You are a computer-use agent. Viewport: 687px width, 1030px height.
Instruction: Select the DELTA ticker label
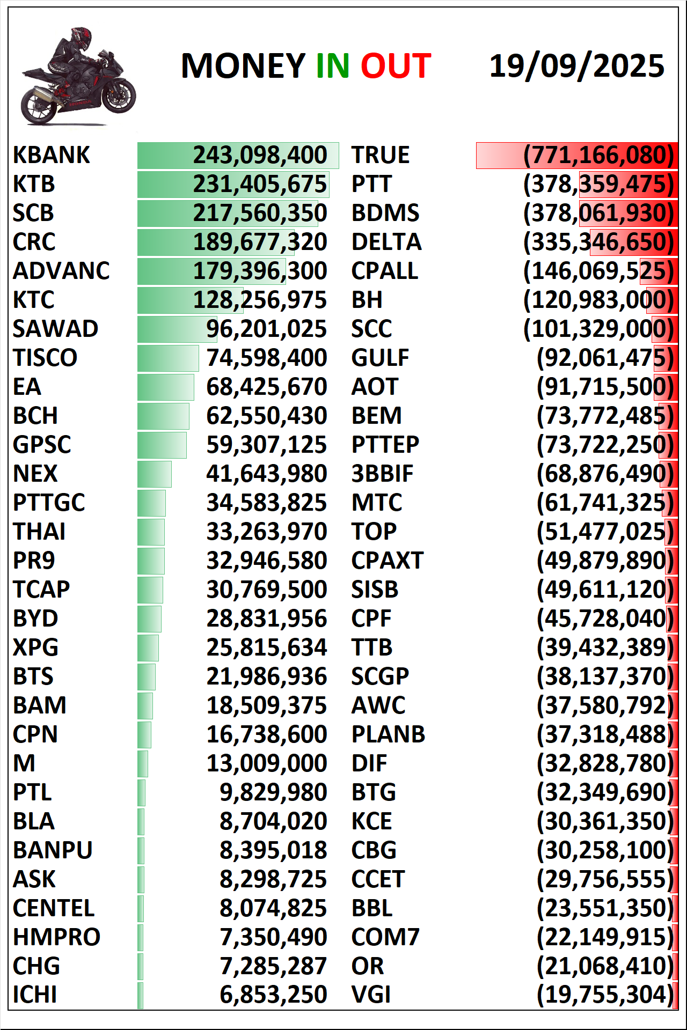(386, 242)
